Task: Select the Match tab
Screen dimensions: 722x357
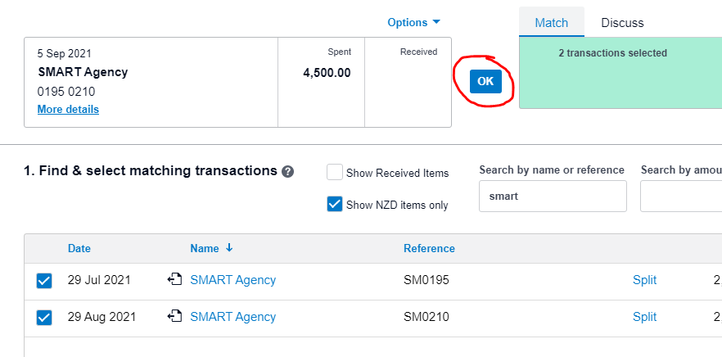Action: click(x=552, y=23)
